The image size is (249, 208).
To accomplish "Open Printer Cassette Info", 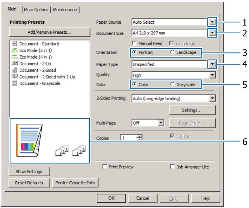I will pos(75,183).
